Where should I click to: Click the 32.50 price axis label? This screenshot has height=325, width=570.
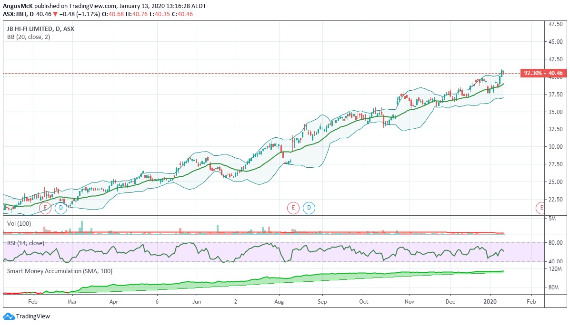[x=555, y=129]
